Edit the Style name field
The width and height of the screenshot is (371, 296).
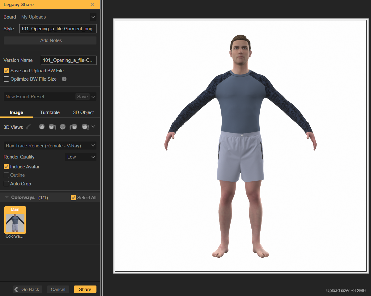click(x=58, y=29)
